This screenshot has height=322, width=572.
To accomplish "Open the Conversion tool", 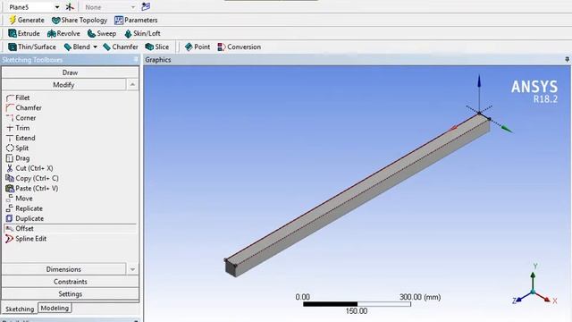I will tap(240, 47).
